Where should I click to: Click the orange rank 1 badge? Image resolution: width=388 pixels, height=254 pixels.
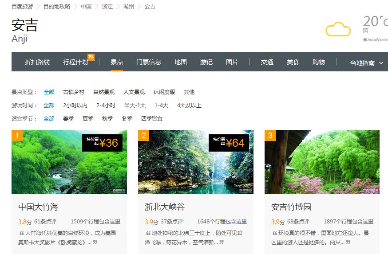pos(16,135)
